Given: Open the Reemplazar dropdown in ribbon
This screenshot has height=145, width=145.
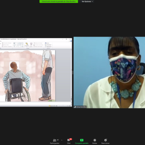Looking at the screenshot, I should (x=49, y=45).
